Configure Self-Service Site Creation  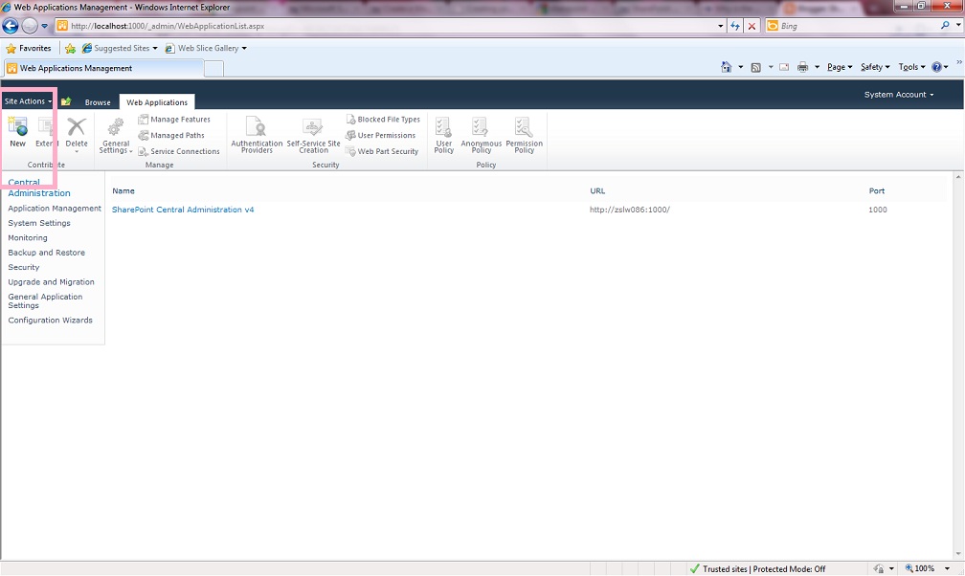point(314,134)
